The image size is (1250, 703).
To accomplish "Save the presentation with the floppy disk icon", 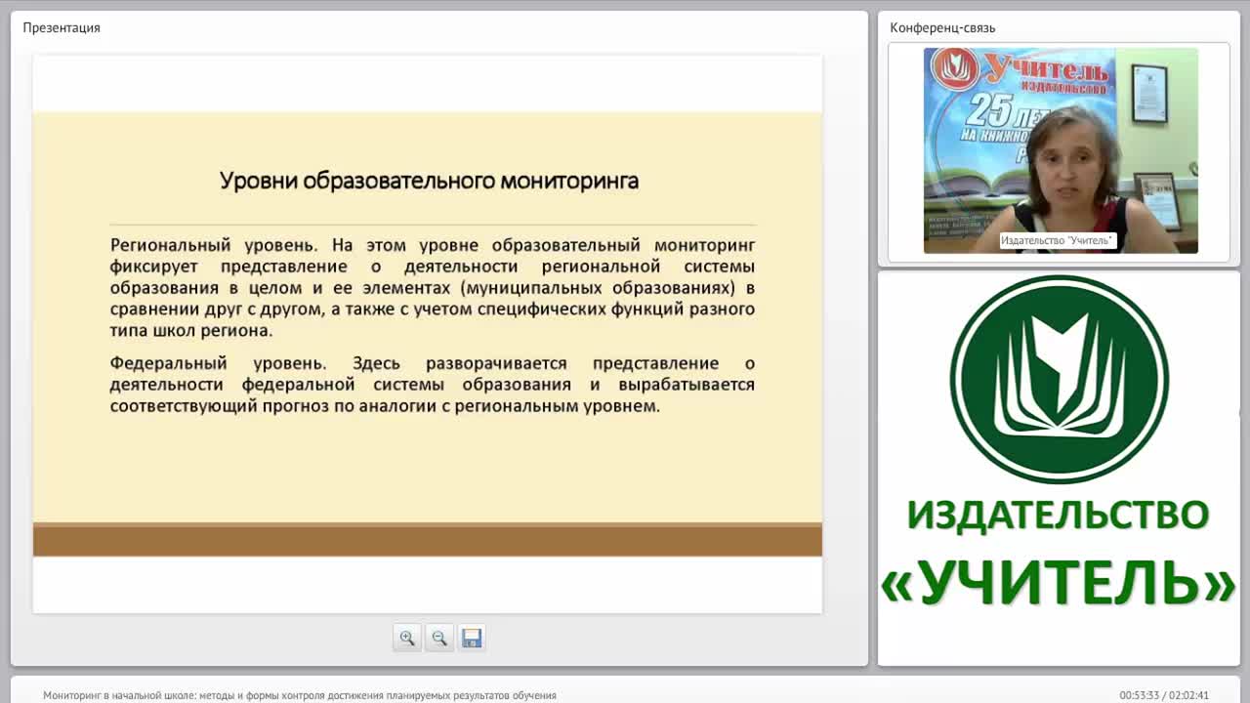I will [472, 638].
